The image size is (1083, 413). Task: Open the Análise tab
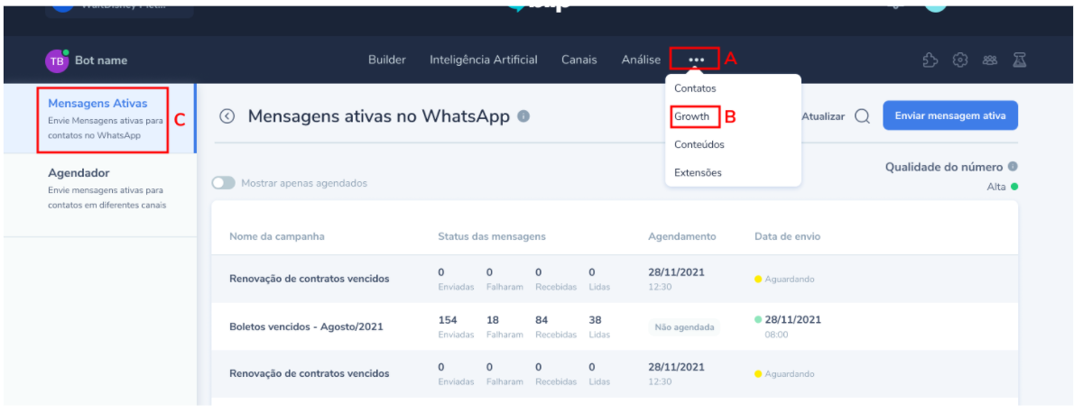641,60
